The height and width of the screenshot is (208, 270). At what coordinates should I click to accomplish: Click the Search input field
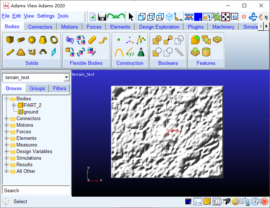pyautogui.click(x=36, y=190)
